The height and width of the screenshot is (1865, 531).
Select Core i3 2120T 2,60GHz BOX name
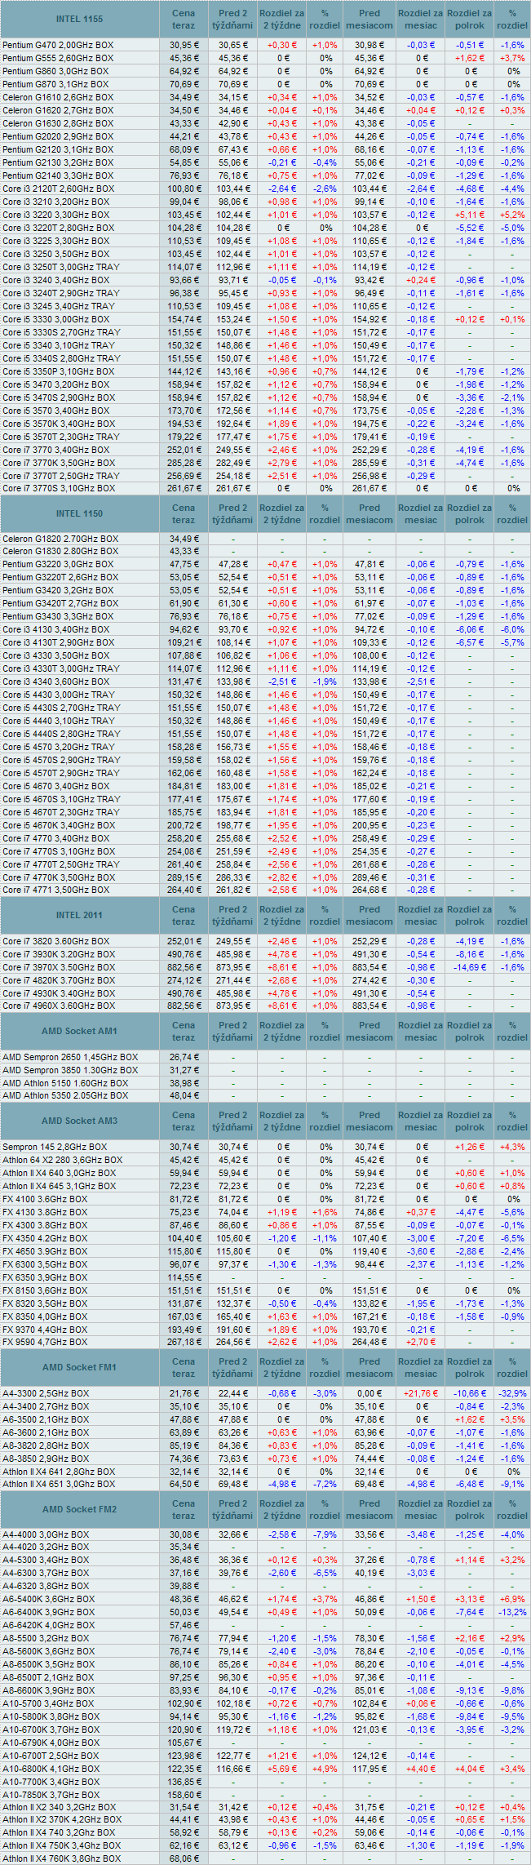(59, 189)
